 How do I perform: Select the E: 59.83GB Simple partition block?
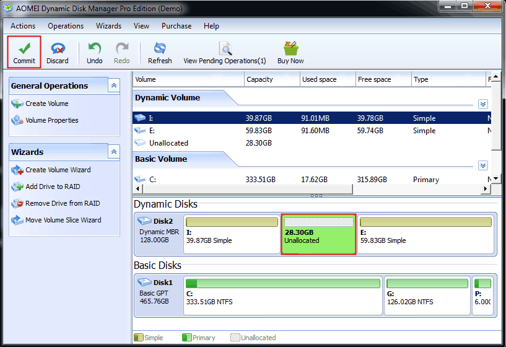tap(425, 234)
